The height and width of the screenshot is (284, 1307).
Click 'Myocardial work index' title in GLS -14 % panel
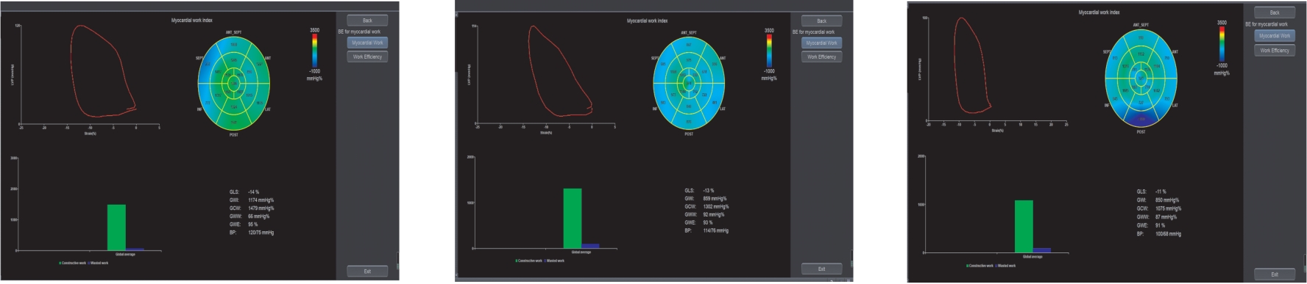click(192, 21)
